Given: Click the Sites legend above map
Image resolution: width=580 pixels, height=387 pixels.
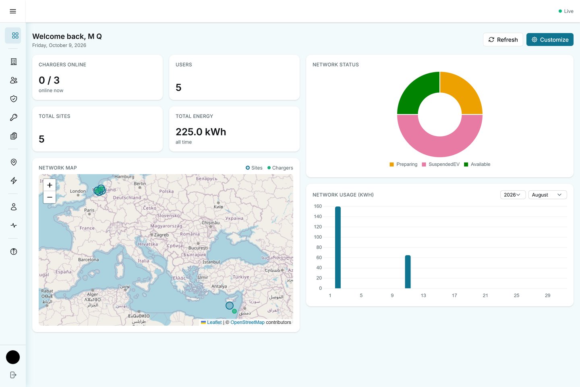Looking at the screenshot, I should [x=254, y=168].
